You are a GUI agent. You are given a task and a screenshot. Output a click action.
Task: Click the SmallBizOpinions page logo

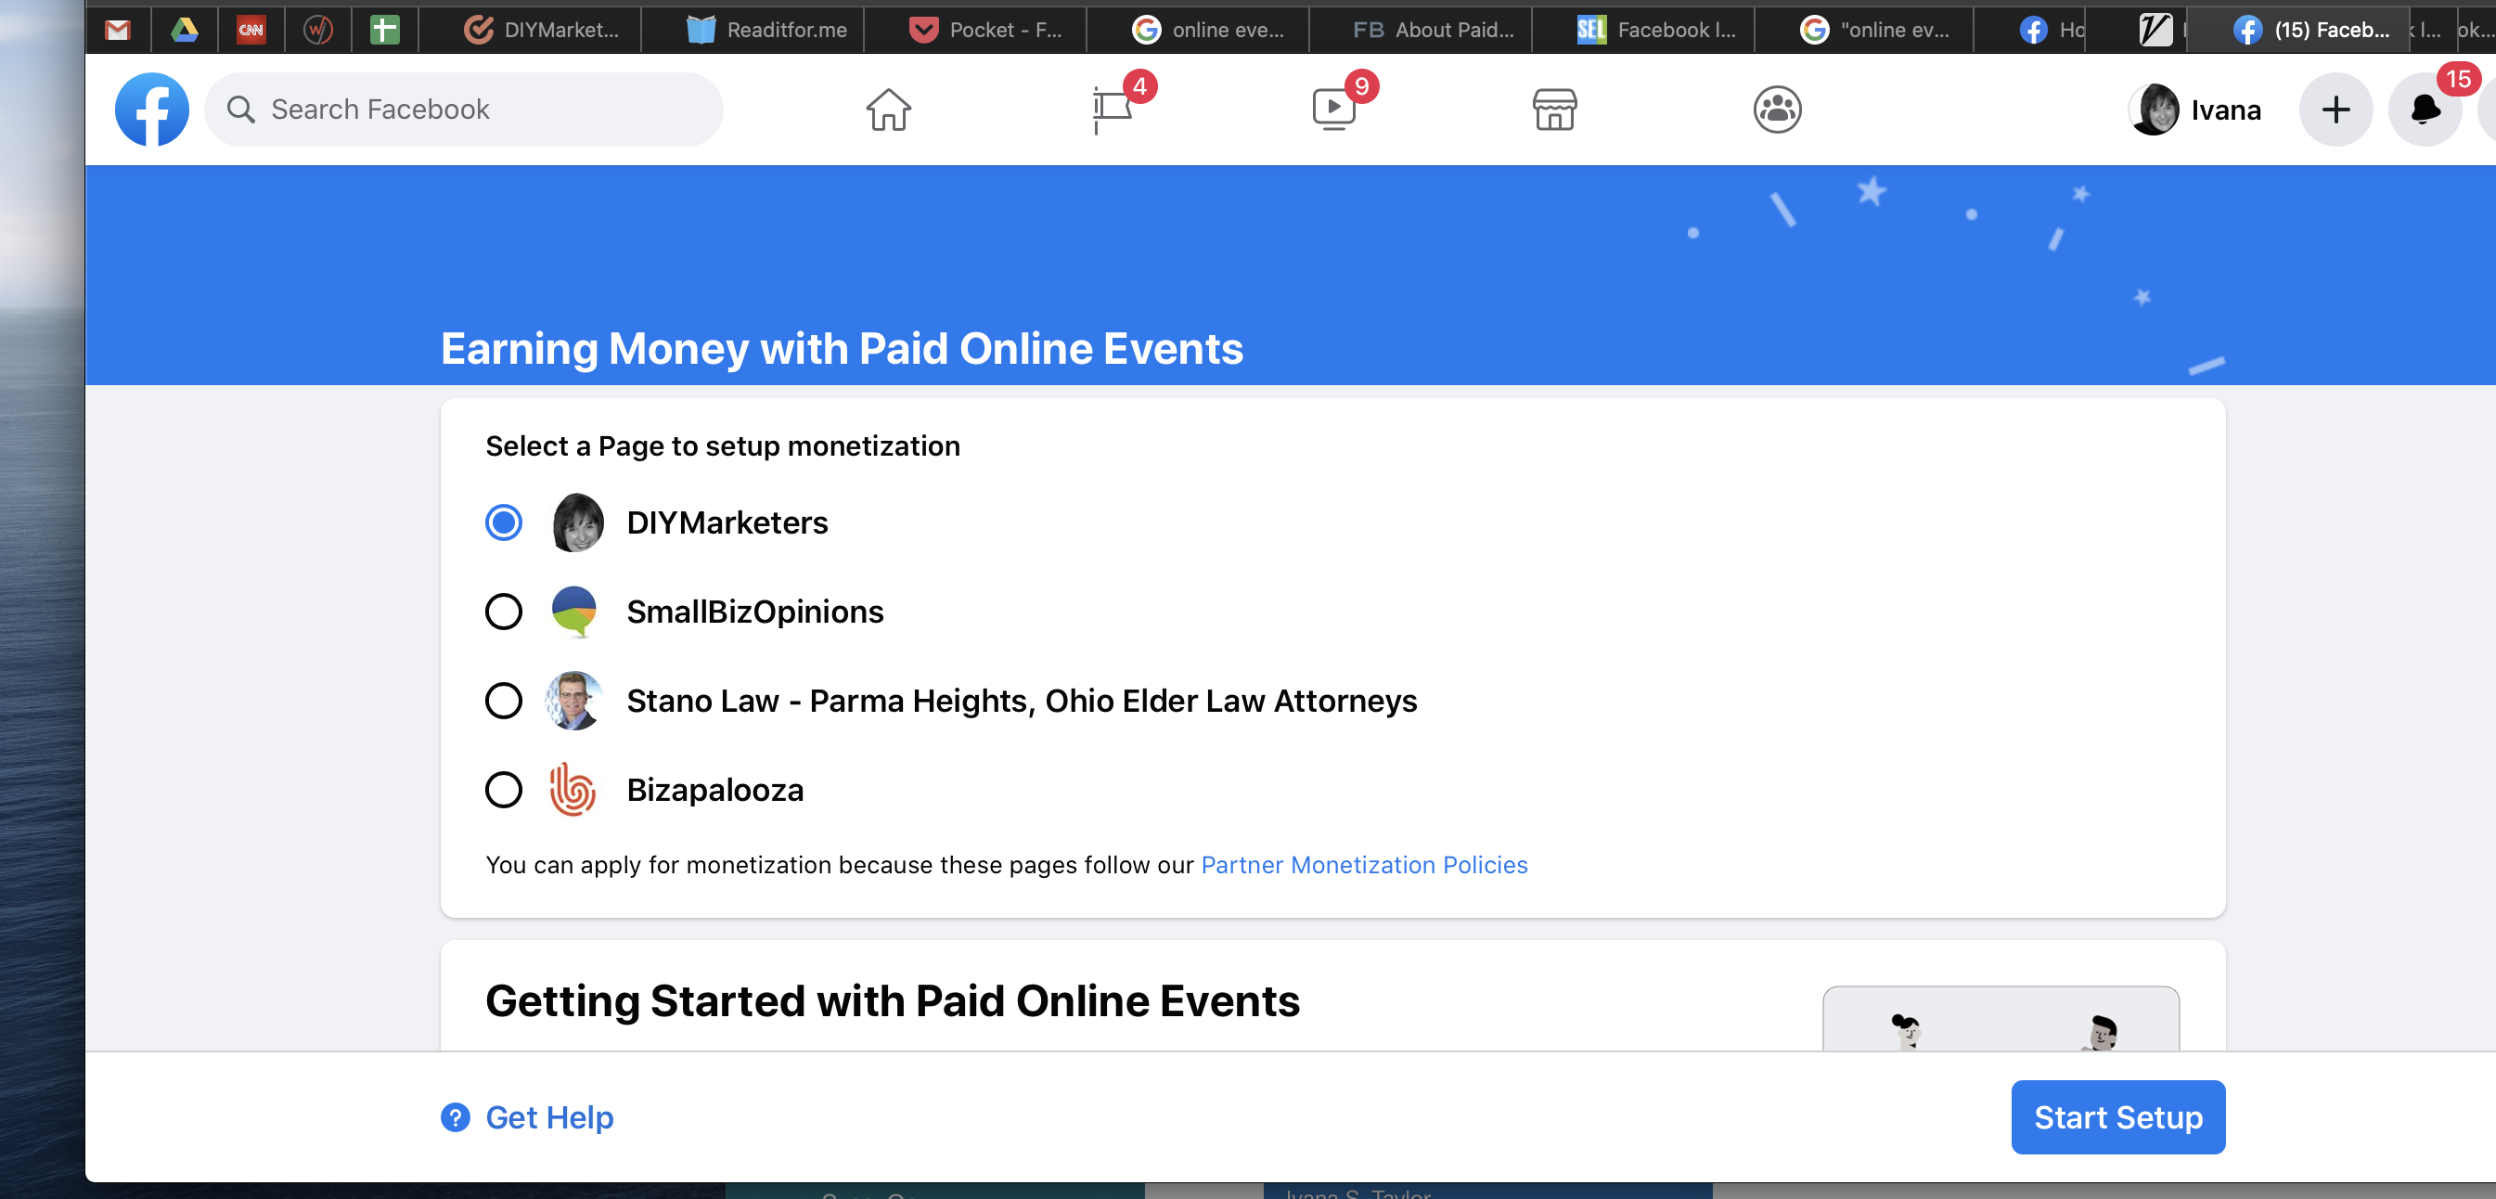pyautogui.click(x=573, y=612)
